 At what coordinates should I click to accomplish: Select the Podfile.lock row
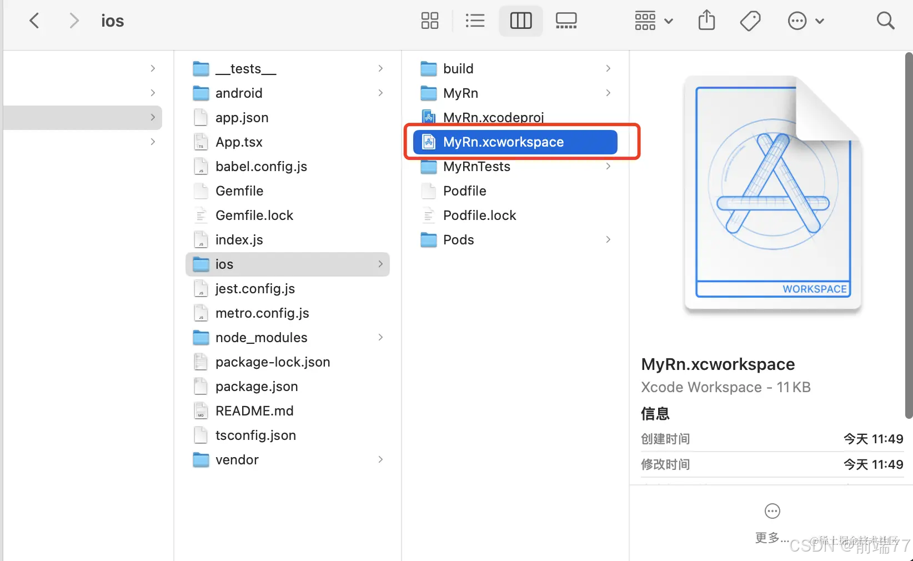point(515,216)
